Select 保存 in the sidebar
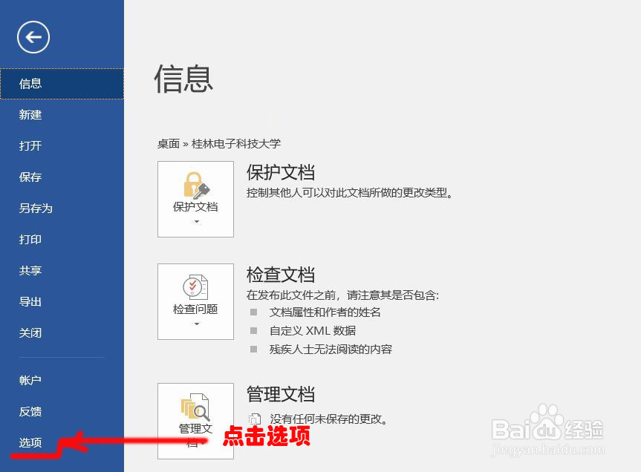This screenshot has height=472, width=641. pyautogui.click(x=30, y=177)
